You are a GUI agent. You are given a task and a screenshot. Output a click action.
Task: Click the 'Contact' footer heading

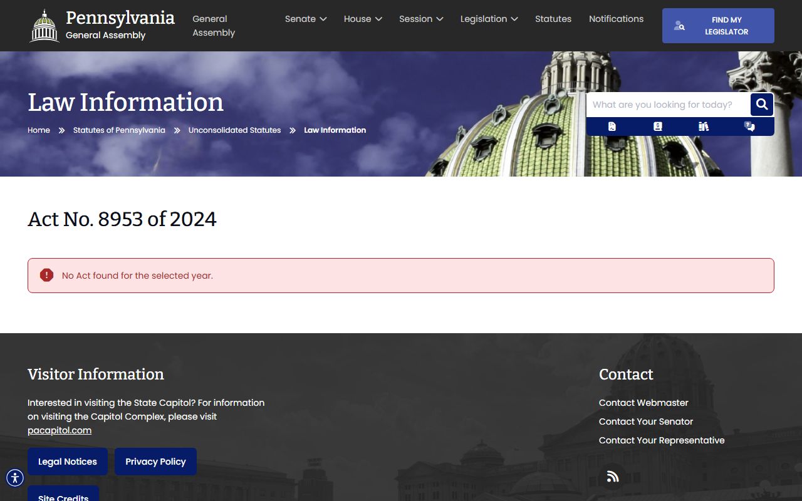(x=626, y=374)
